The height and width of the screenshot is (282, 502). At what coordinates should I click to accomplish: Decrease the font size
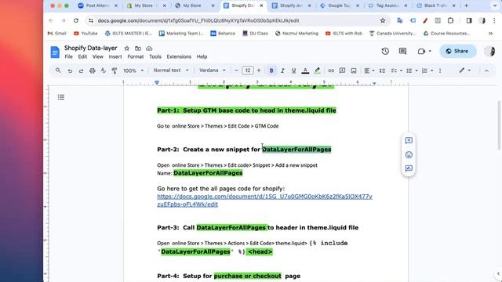(x=236, y=70)
